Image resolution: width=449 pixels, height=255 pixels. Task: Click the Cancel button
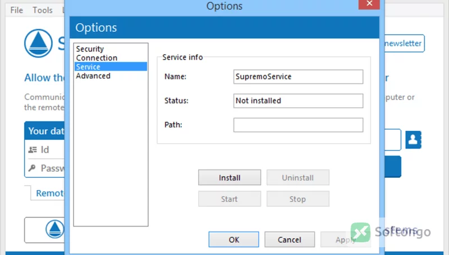[290, 239]
